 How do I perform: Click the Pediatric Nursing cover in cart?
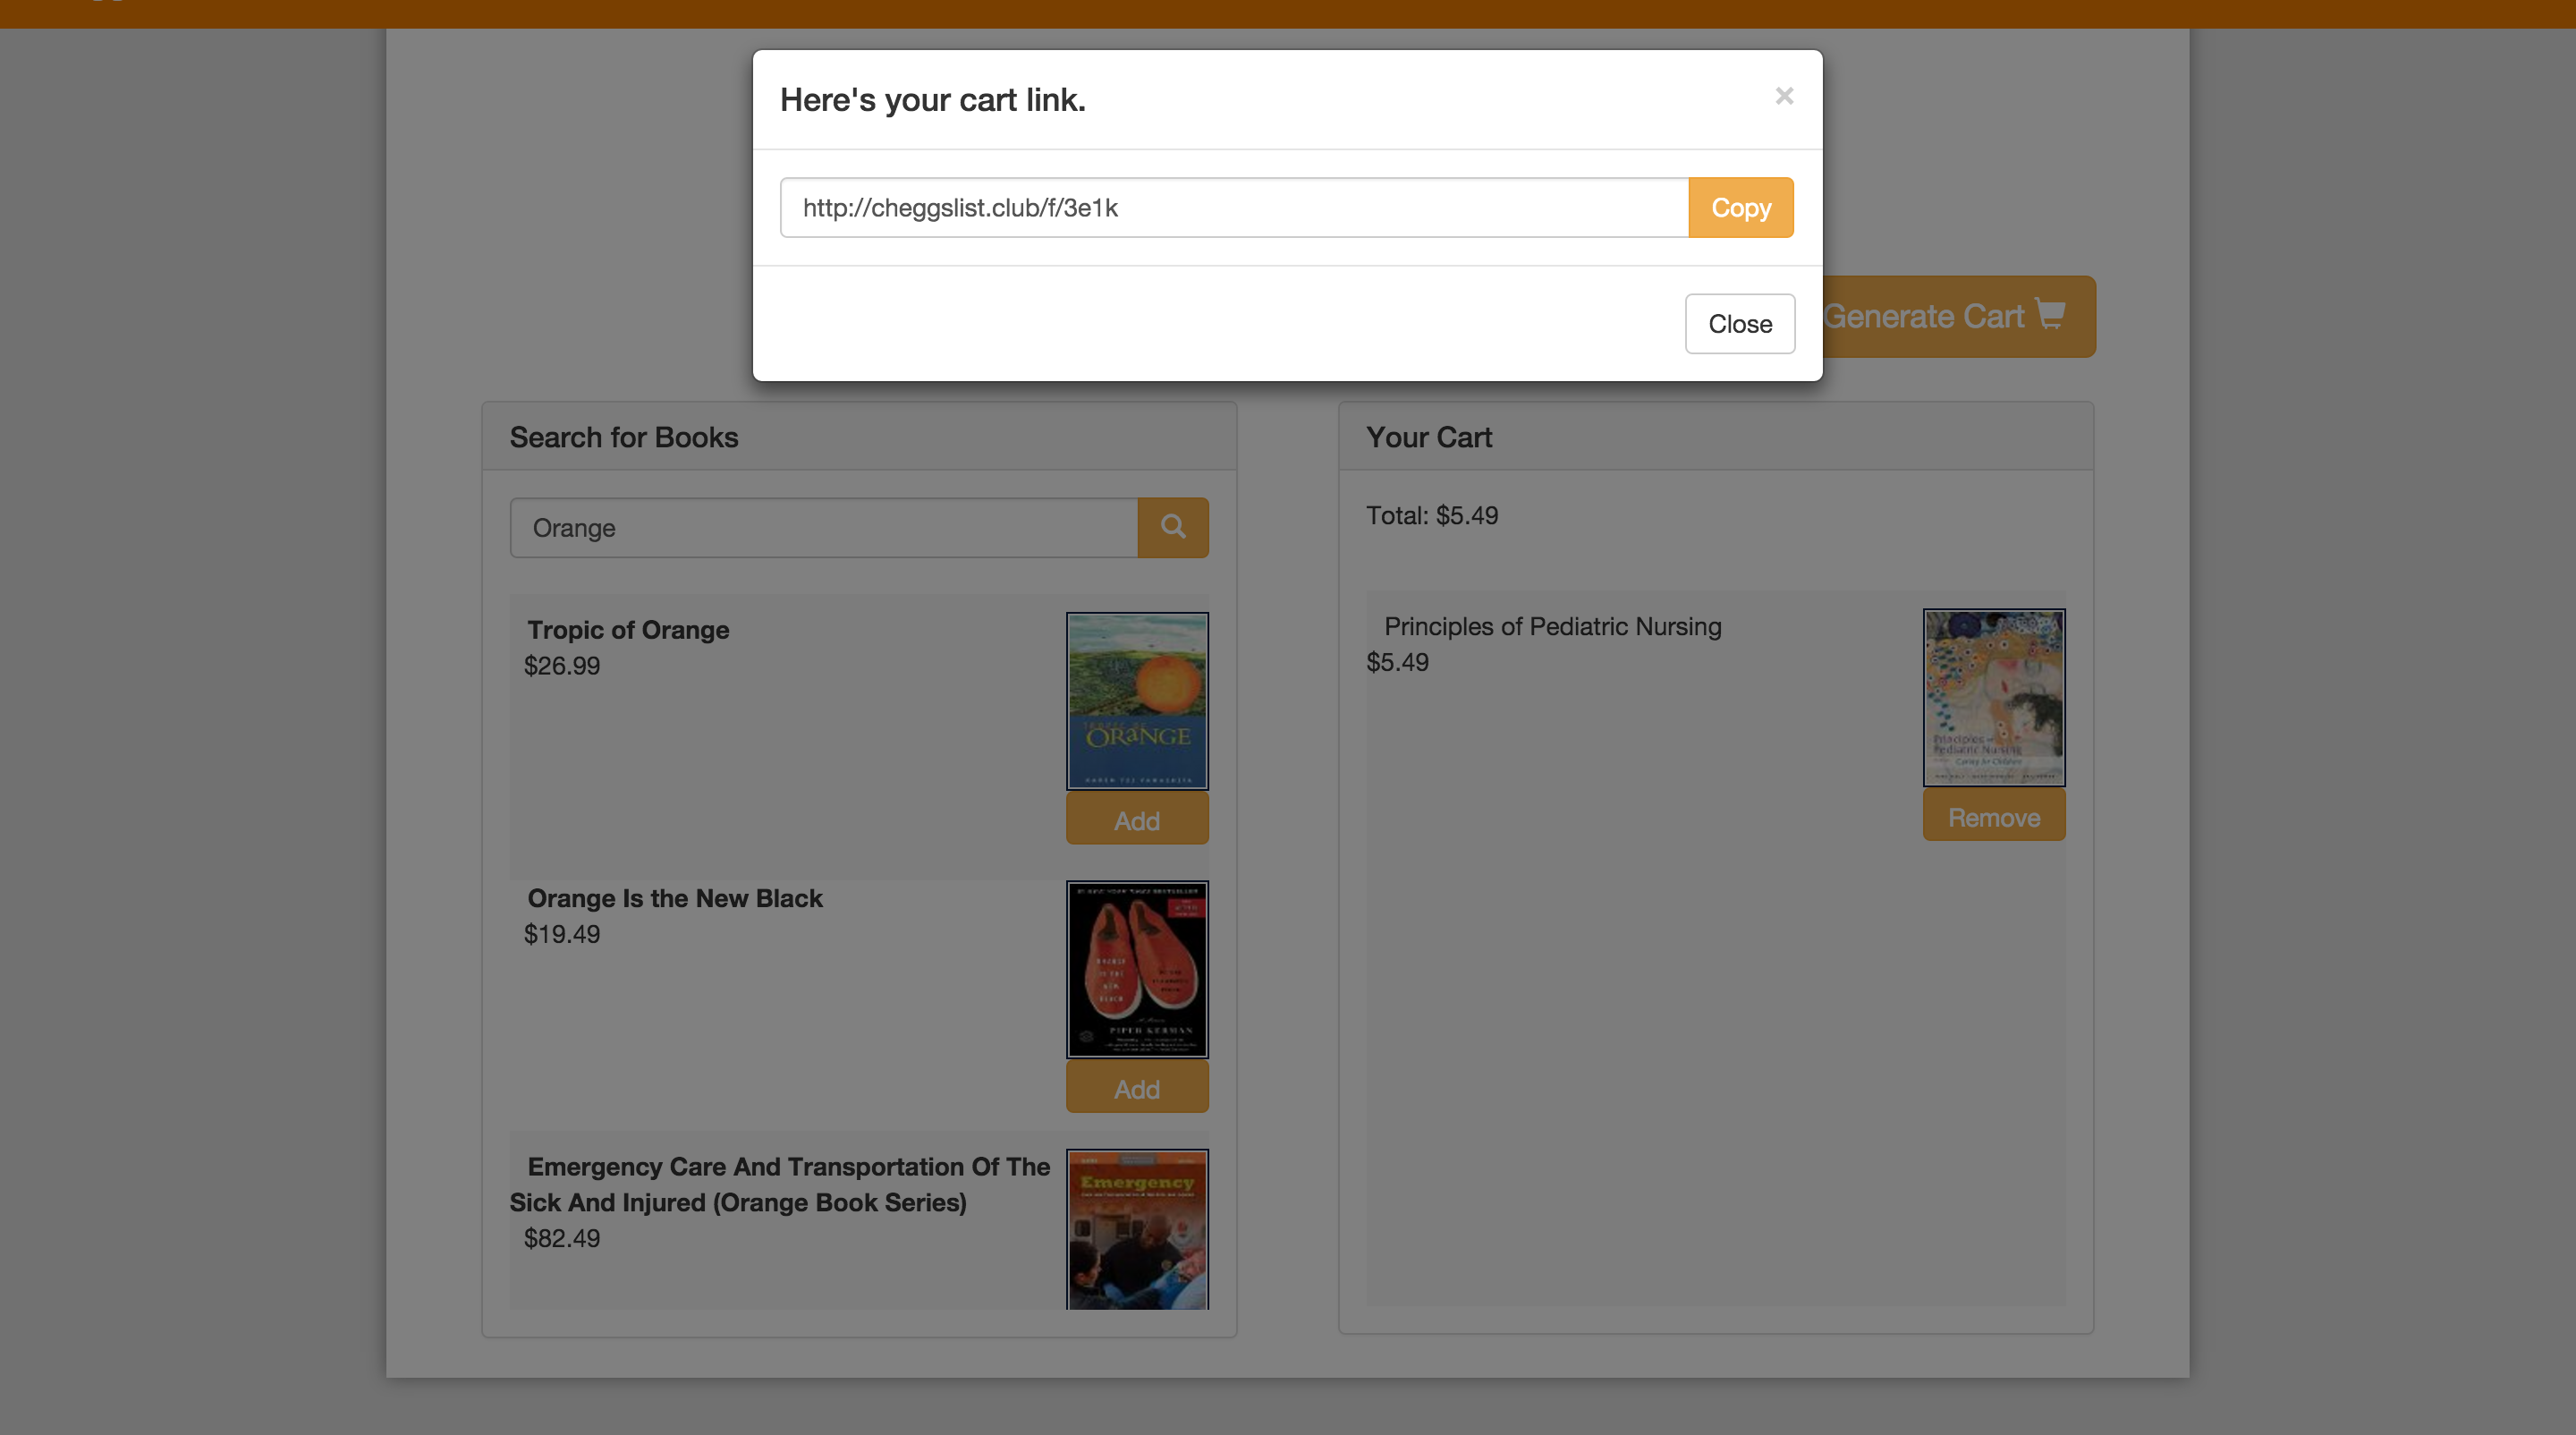point(1993,697)
